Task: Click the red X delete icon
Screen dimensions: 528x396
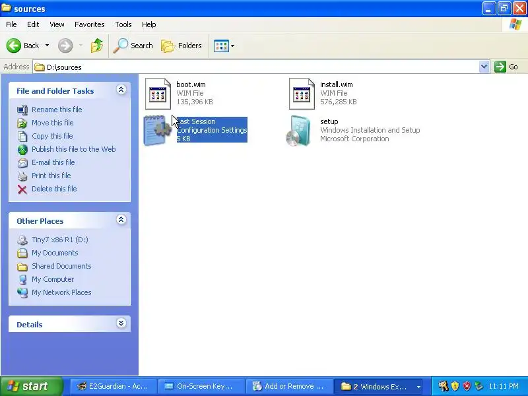Action: (22, 189)
